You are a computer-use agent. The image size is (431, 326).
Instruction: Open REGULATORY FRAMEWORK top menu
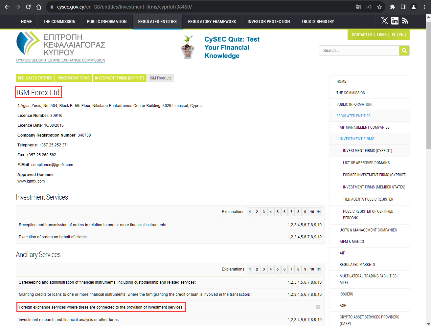point(212,22)
